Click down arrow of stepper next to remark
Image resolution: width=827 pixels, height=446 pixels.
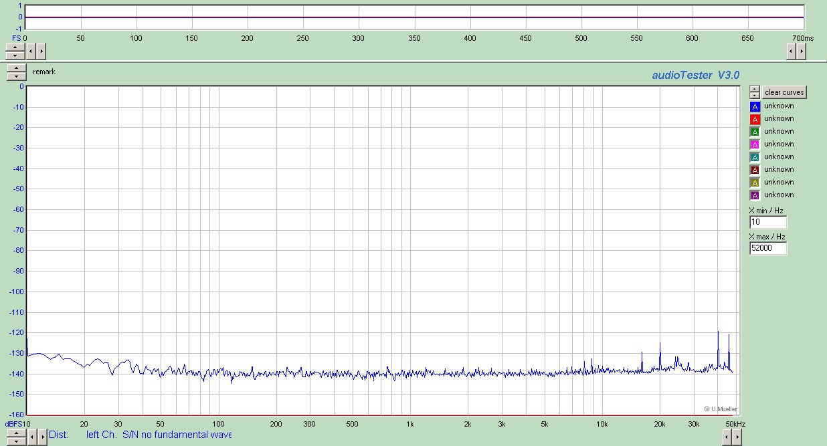pos(16,77)
